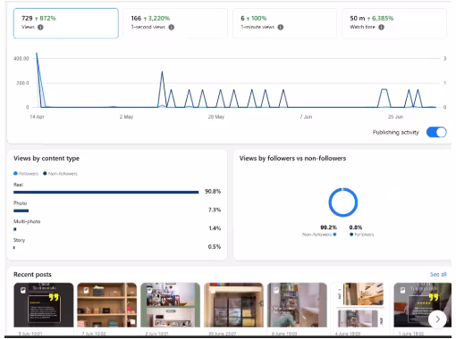Screen dimensions: 456x339
Task: Click the 7.3% Photo value
Action: pos(215,210)
